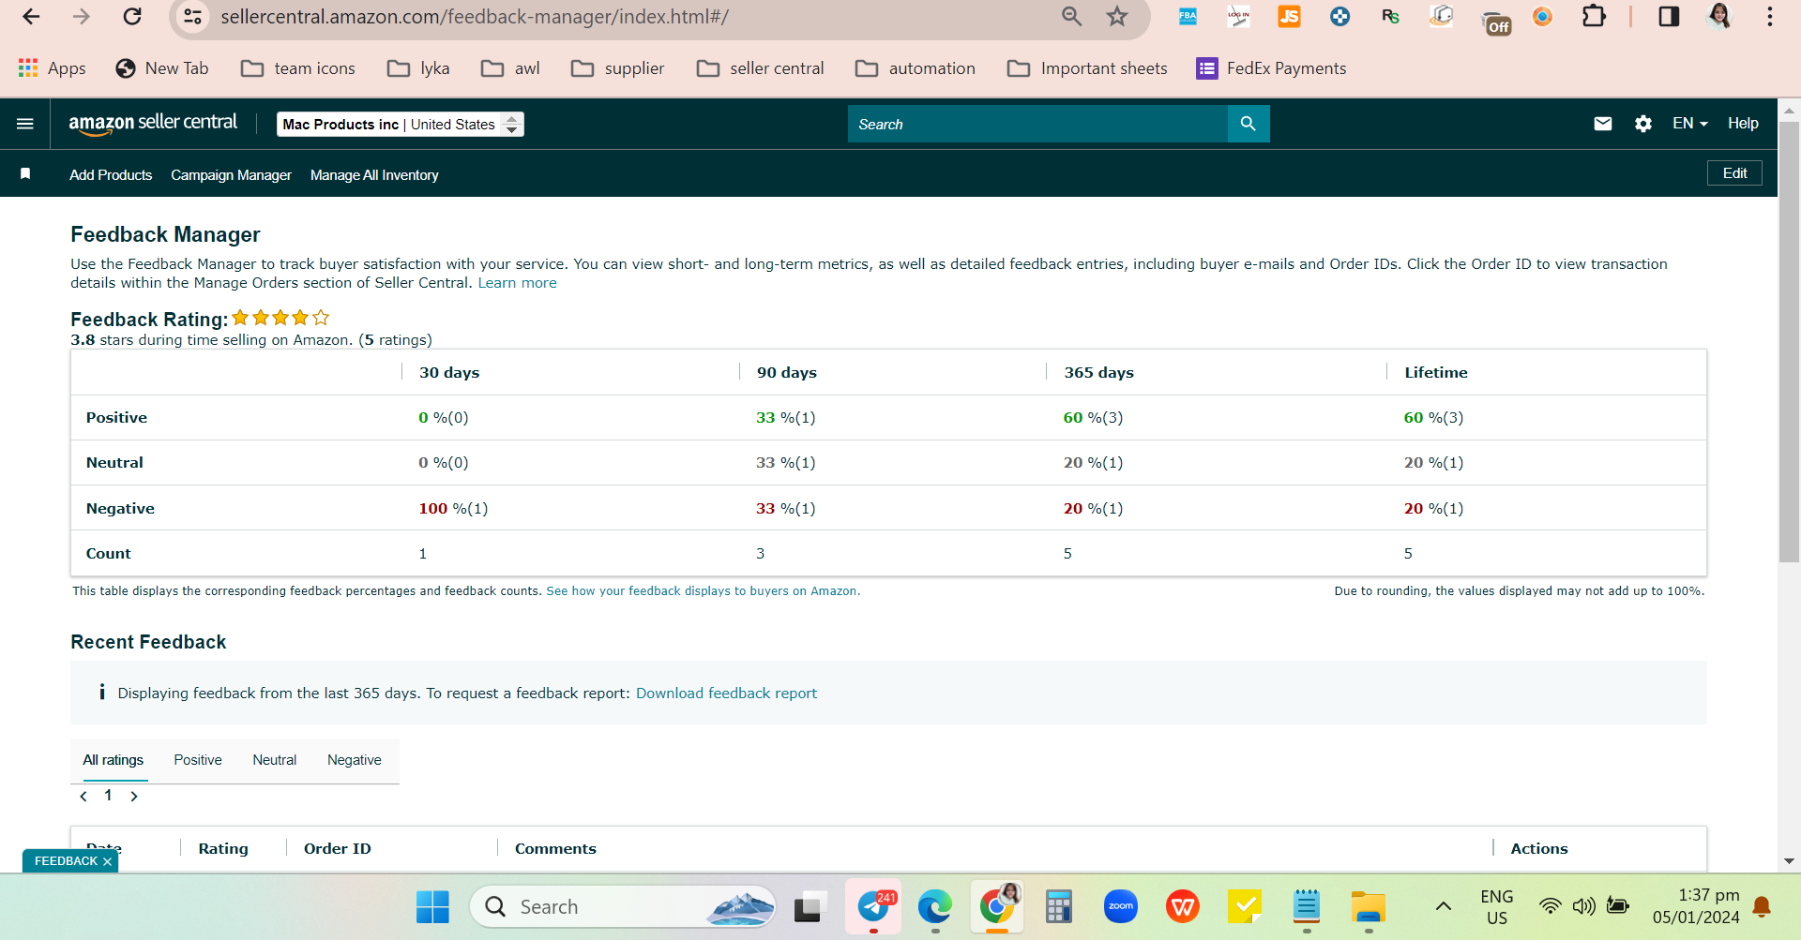Click the Edit button in the nav bar
Screen dimensions: 1801x940
1734,173
